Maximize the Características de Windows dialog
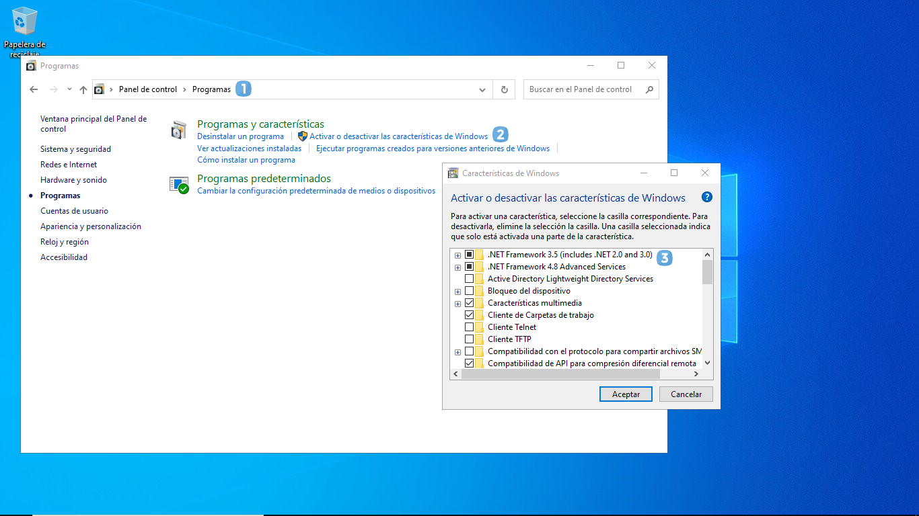 pyautogui.click(x=674, y=173)
